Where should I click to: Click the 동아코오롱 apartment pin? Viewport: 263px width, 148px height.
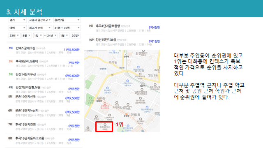(141, 98)
